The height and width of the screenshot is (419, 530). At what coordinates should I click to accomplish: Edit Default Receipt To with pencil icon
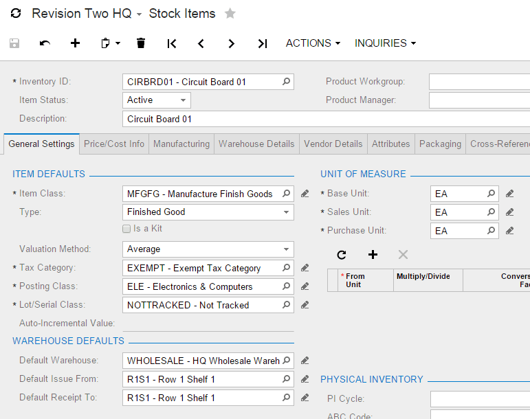coord(305,398)
